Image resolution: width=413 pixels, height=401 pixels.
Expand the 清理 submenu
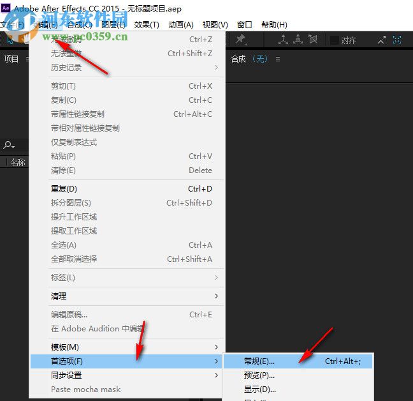127,296
